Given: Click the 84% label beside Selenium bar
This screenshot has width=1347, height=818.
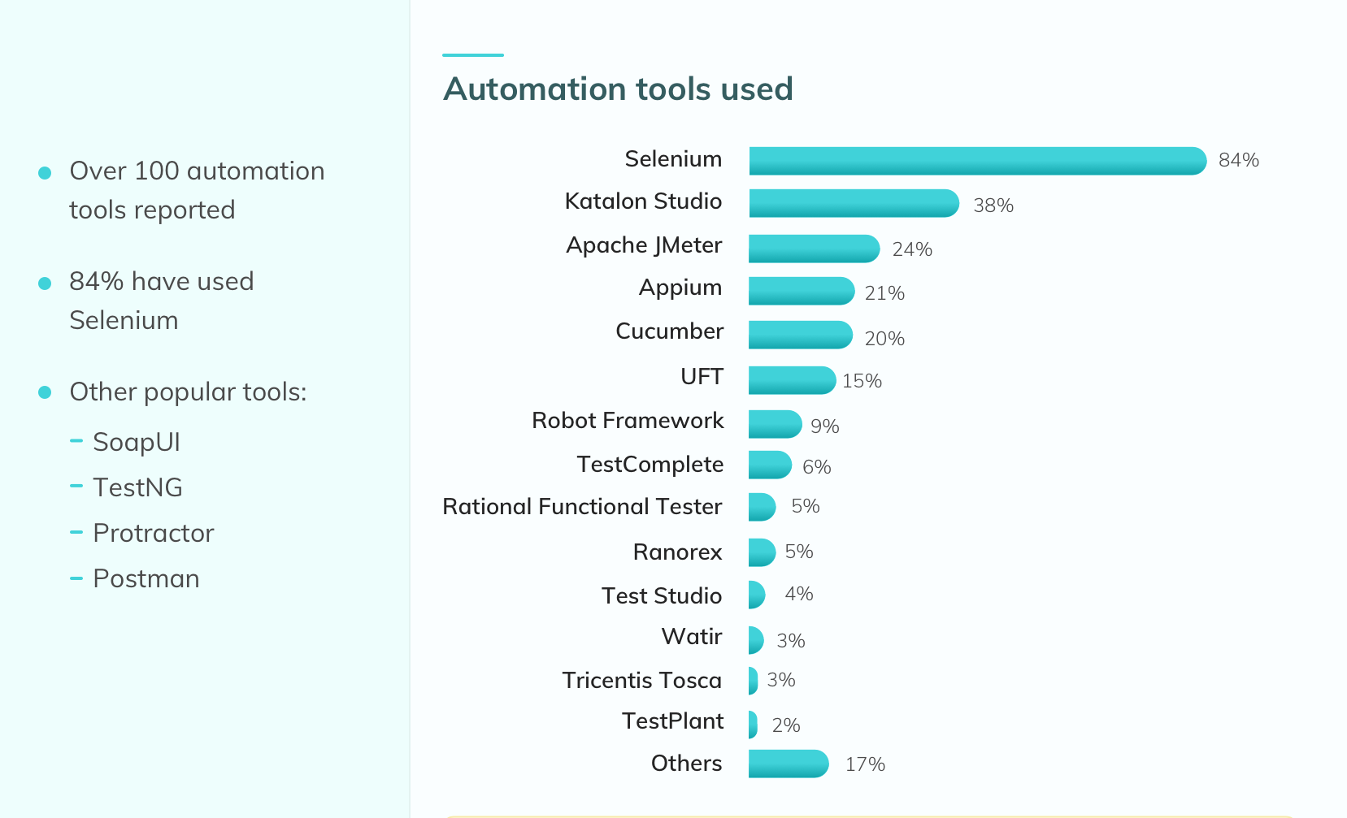Looking at the screenshot, I should coord(1238,160).
